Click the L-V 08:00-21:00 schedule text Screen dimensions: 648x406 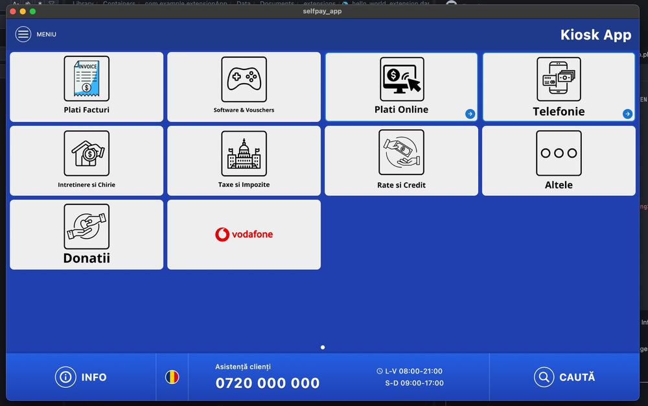tap(413, 371)
